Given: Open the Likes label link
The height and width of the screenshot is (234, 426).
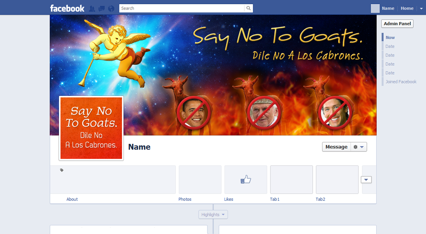Looking at the screenshot, I should 228,199.
